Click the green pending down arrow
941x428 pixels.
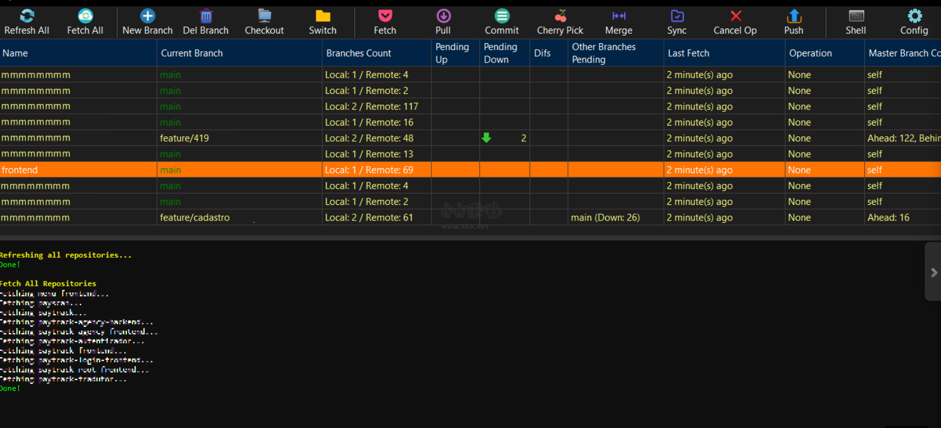tap(486, 138)
